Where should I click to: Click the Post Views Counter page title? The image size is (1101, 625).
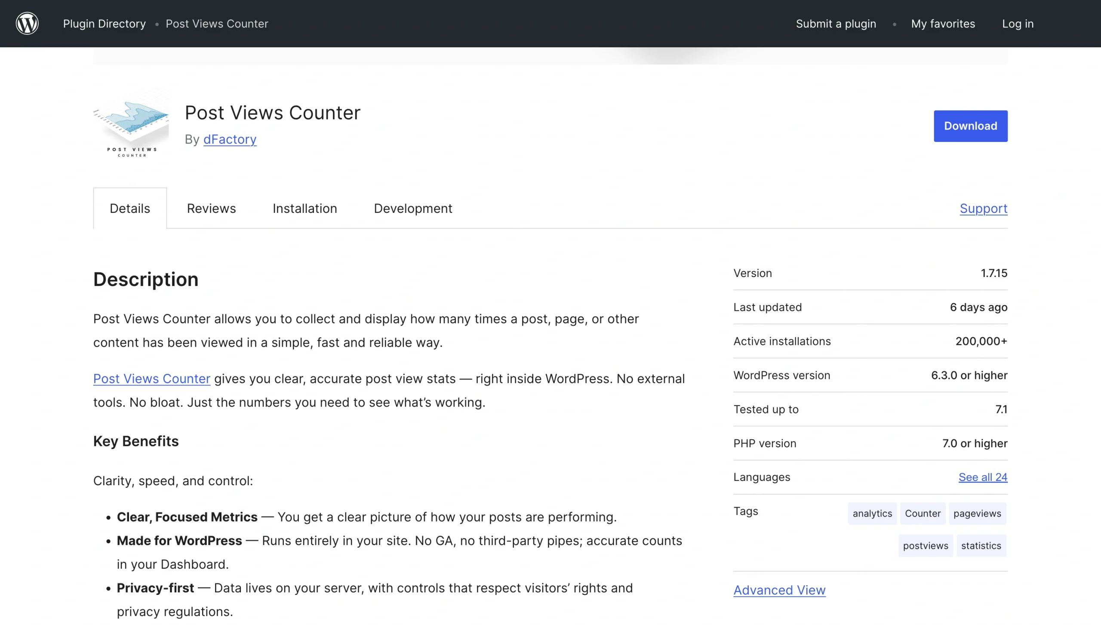(x=273, y=113)
